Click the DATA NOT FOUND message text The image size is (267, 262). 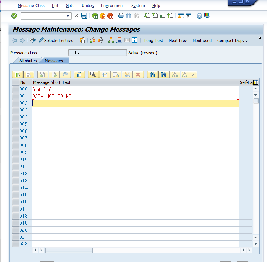tap(52, 96)
